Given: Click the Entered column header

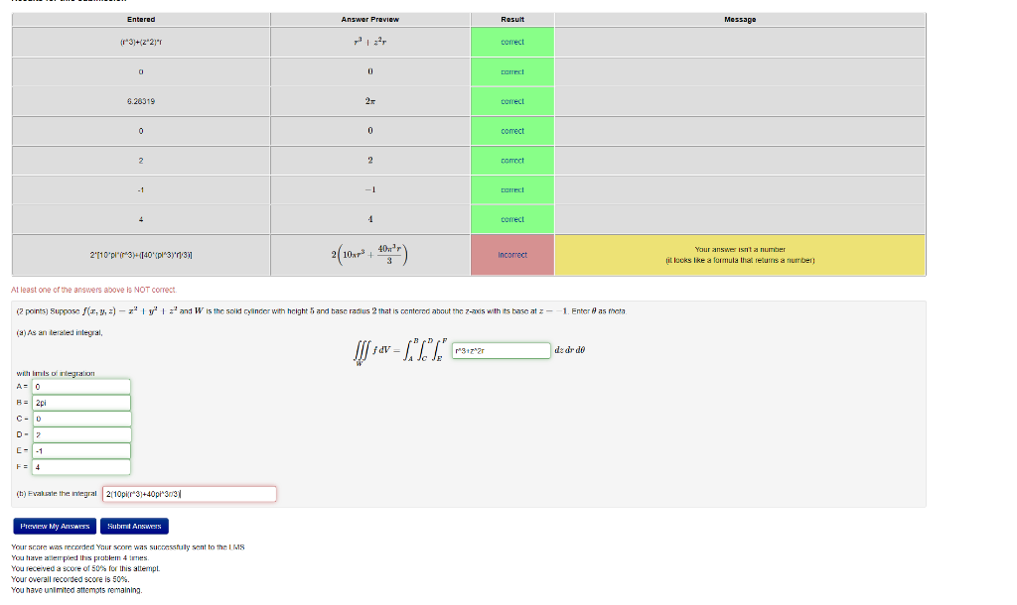Looking at the screenshot, I should 140,18.
